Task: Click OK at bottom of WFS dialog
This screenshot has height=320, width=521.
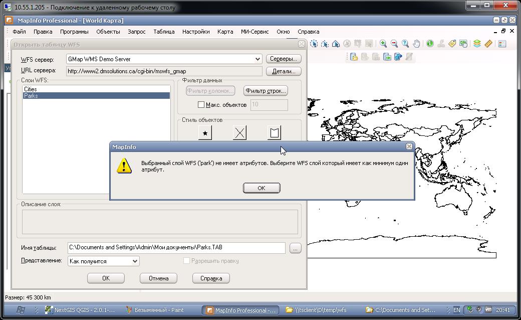Action: 106,278
